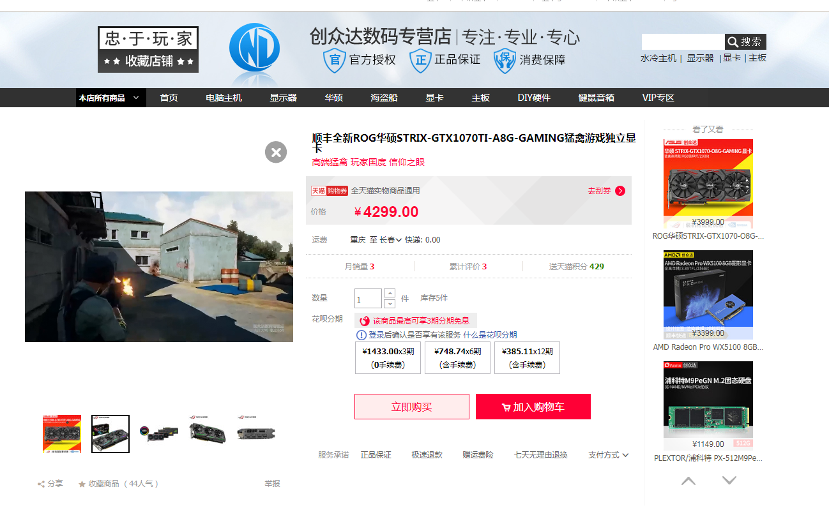
Task: Select the first red product thumbnail
Action: point(62,434)
